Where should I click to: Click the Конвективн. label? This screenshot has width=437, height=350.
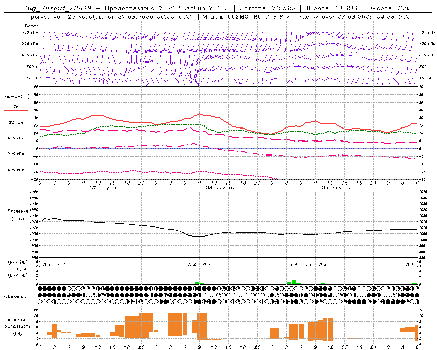pyautogui.click(x=18, y=320)
